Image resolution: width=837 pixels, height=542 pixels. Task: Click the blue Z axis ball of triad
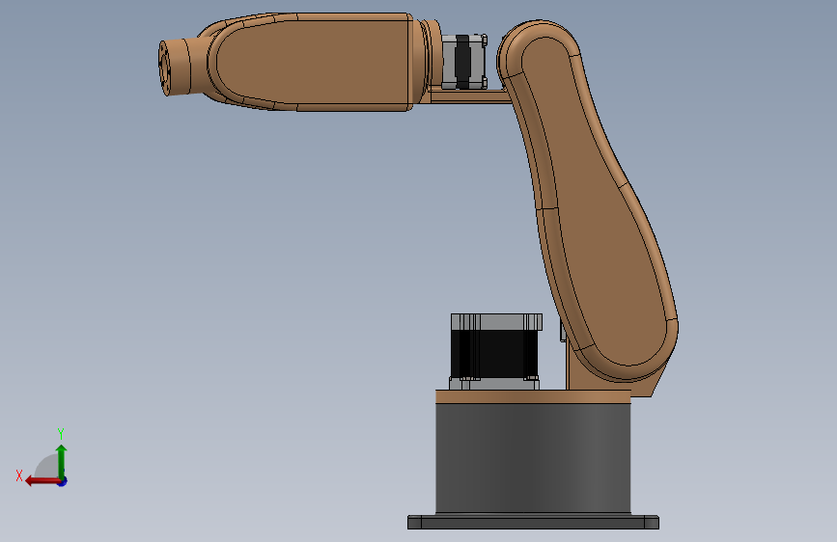pos(63,481)
